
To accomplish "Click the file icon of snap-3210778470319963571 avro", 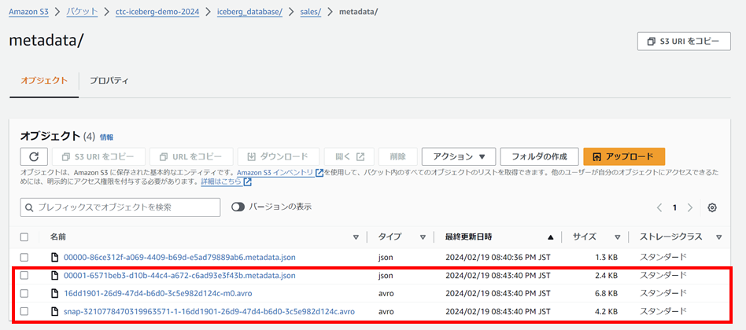I will click(x=55, y=311).
